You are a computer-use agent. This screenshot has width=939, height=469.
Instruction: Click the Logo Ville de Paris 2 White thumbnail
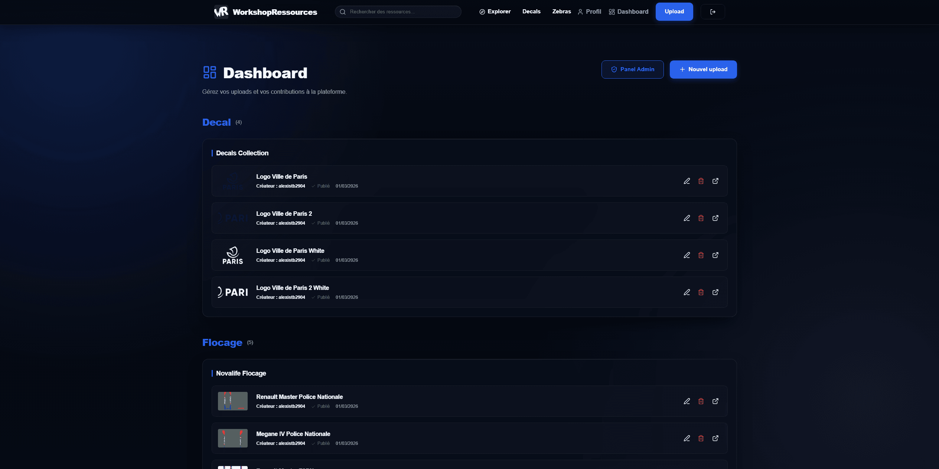coord(233,292)
